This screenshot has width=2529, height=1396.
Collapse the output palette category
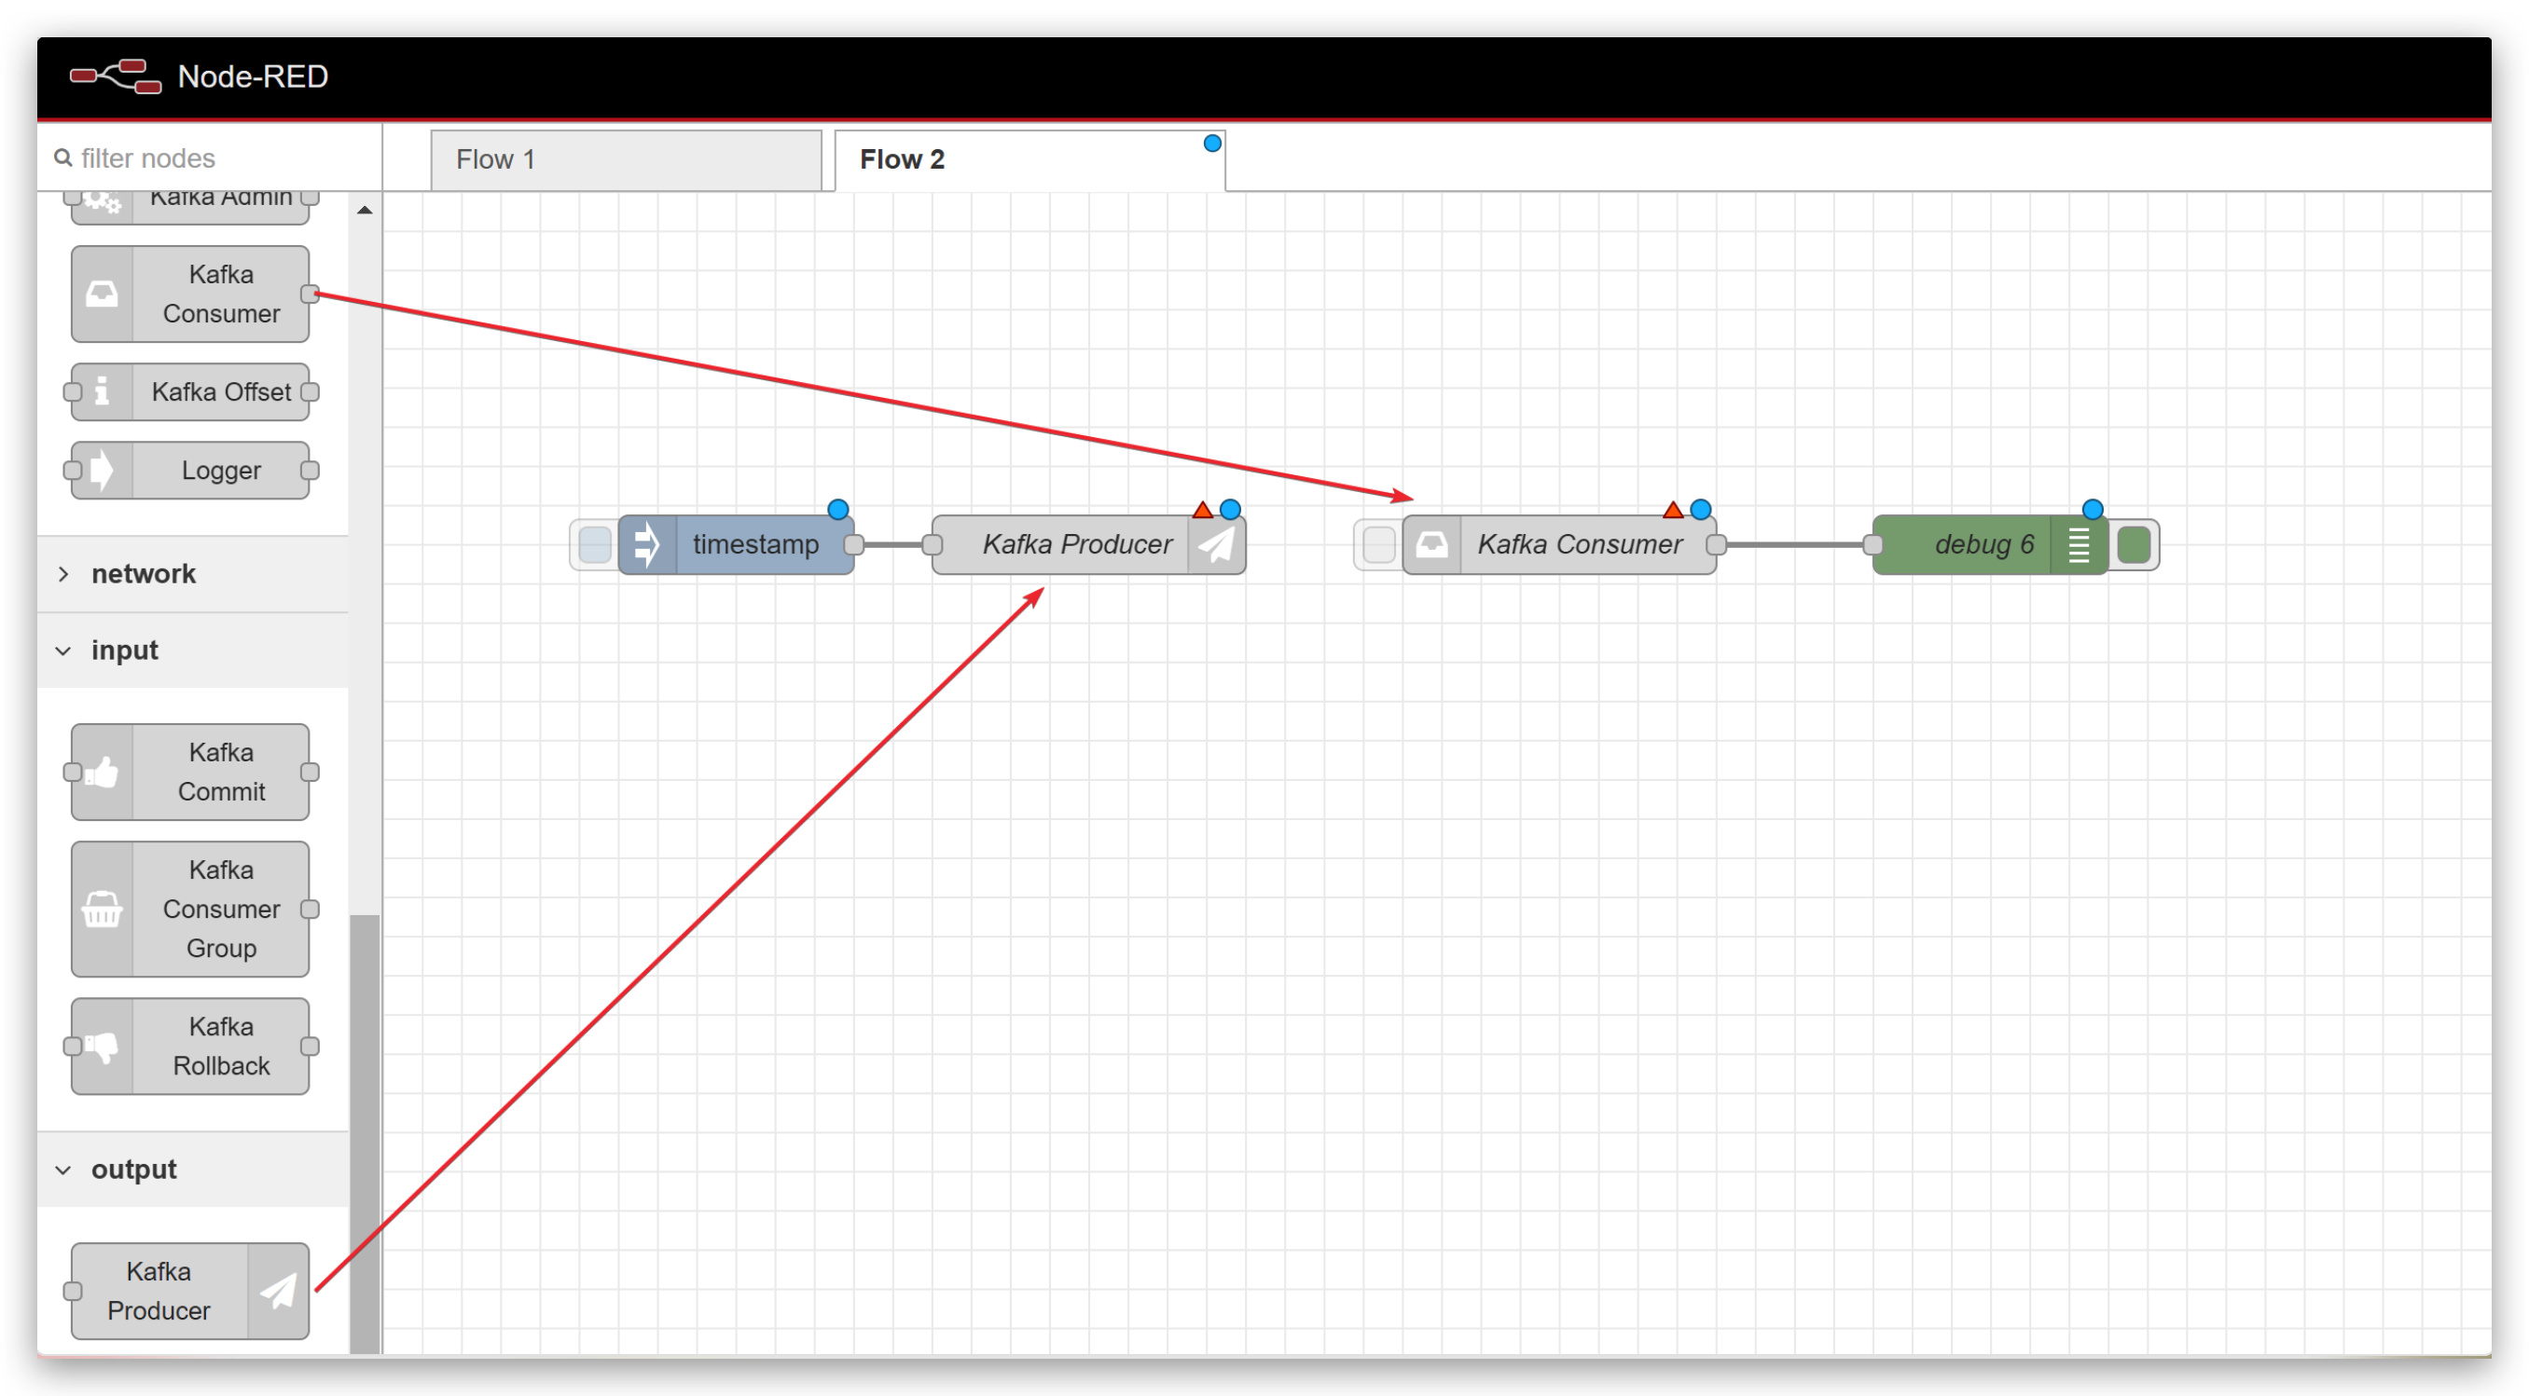point(193,1170)
